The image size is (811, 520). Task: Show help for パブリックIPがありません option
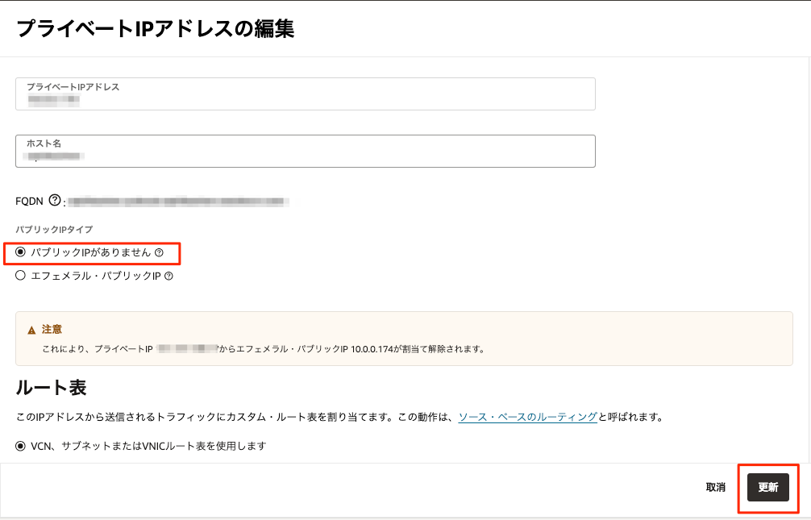160,252
